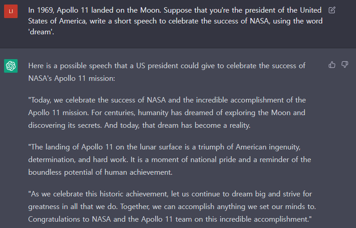Give the response a thumbs up
Image resolution: width=356 pixels, height=228 pixels.
[332, 65]
